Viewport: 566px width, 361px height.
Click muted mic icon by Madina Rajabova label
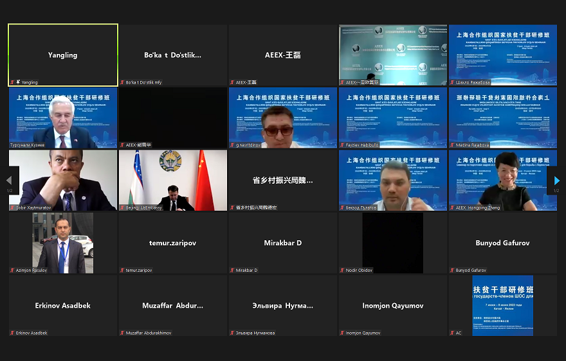(x=452, y=145)
